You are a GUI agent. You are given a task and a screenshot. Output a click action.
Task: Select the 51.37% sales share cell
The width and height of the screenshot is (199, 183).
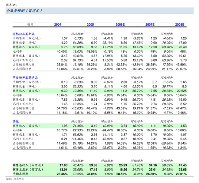click(152, 108)
